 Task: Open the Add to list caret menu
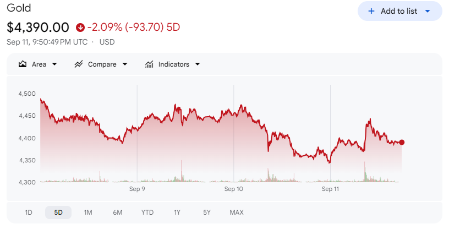(x=428, y=11)
